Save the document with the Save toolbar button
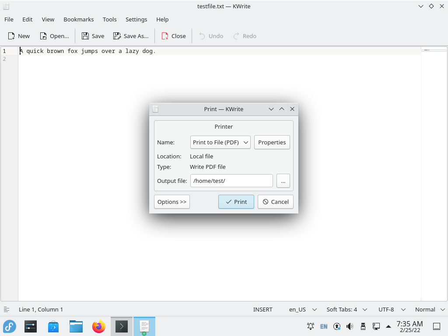The height and width of the screenshot is (336, 448). [93, 36]
